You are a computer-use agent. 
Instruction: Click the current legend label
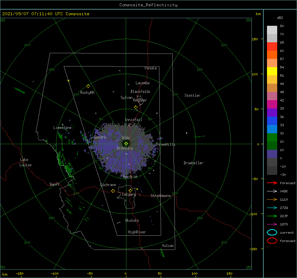286,233
